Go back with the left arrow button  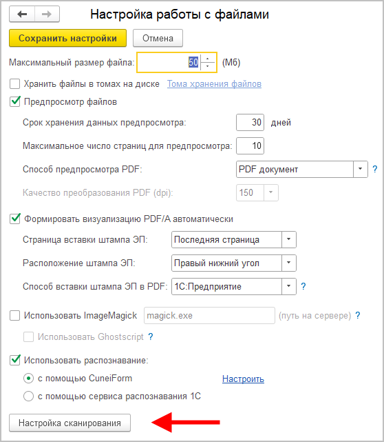22,14
